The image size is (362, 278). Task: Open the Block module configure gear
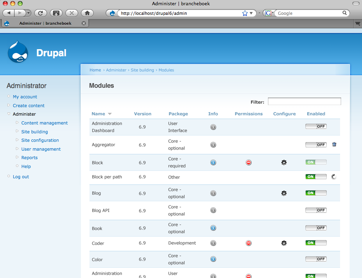tap(284, 162)
